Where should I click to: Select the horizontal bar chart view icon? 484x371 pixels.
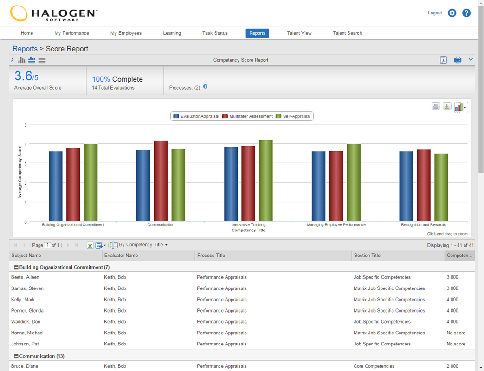click(x=32, y=60)
